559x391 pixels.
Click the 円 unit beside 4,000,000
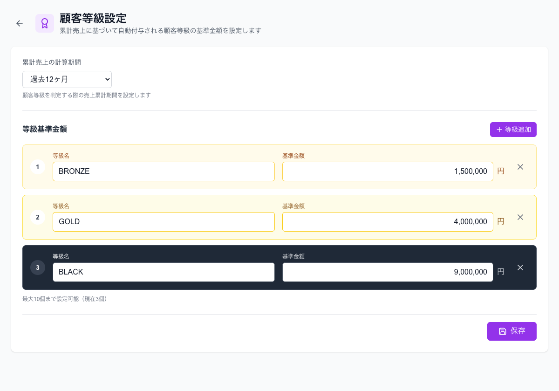point(501,222)
